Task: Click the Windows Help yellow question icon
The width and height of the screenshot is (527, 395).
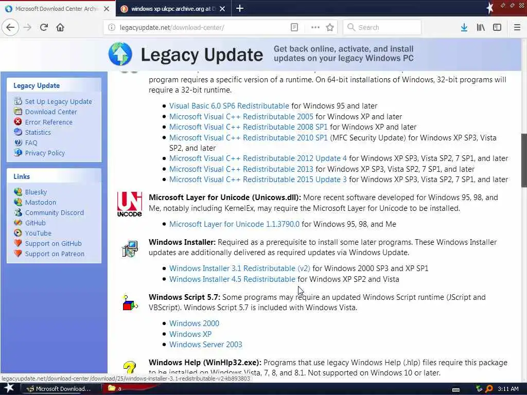Action: point(129,367)
